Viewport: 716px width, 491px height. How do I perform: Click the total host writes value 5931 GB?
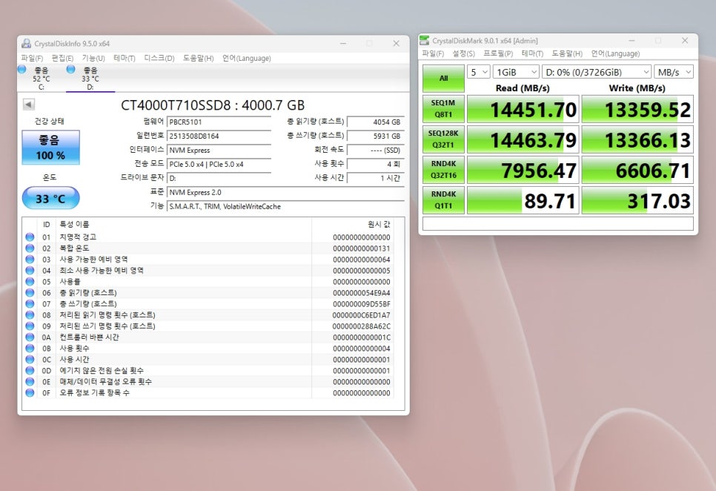pyautogui.click(x=376, y=136)
